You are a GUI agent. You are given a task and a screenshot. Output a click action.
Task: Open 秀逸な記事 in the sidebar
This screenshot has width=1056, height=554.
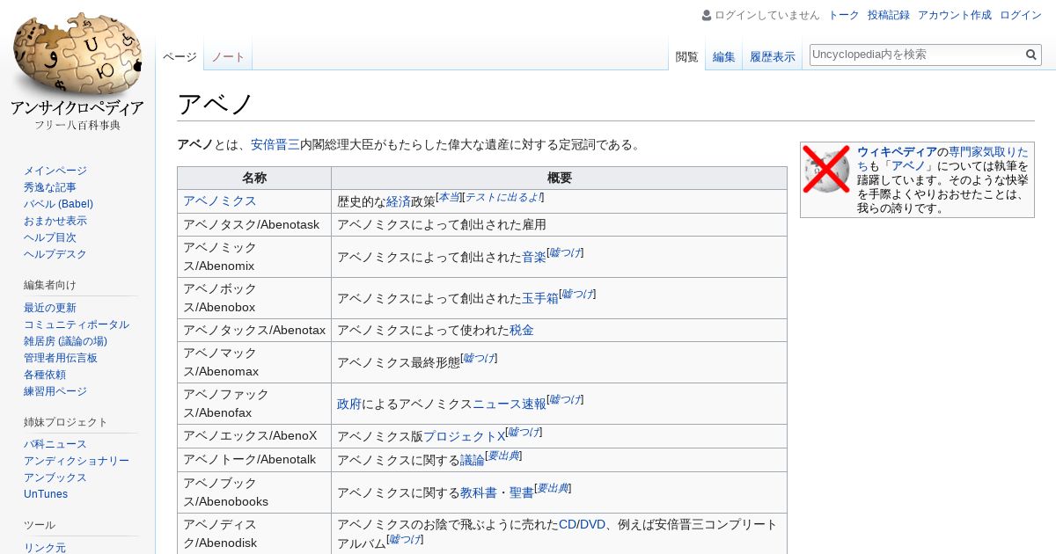coord(50,187)
